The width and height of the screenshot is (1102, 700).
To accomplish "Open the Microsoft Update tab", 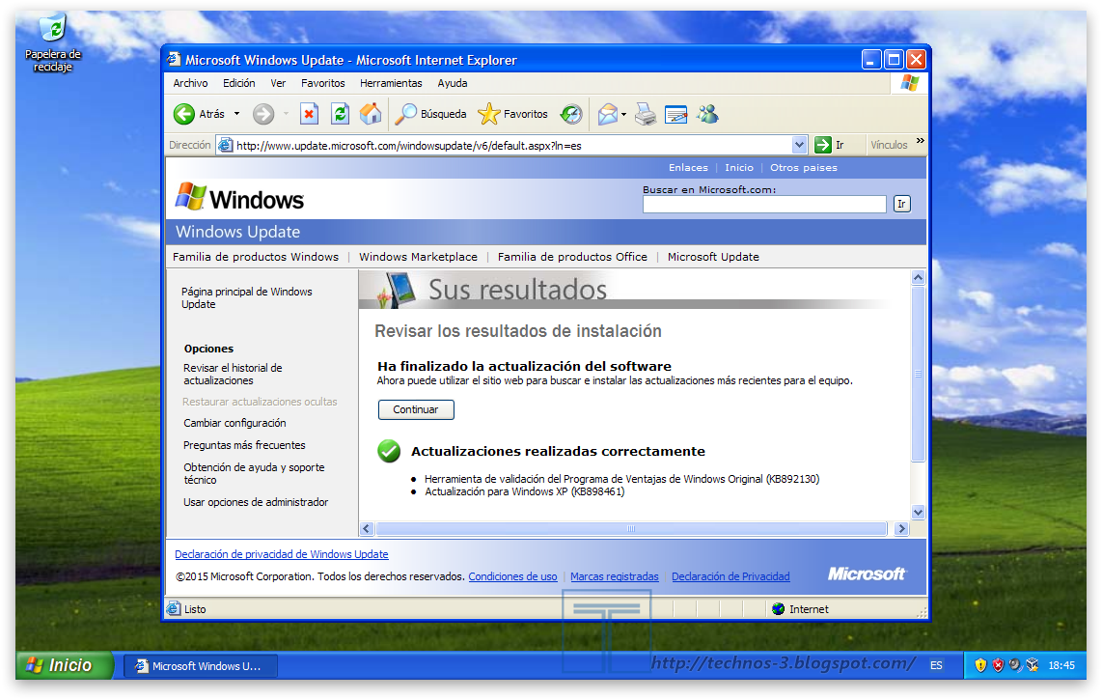I will tap(713, 257).
